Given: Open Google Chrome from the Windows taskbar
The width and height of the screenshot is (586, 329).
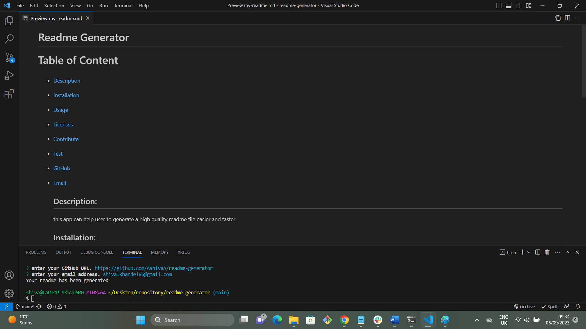Looking at the screenshot, I should tap(344, 320).
